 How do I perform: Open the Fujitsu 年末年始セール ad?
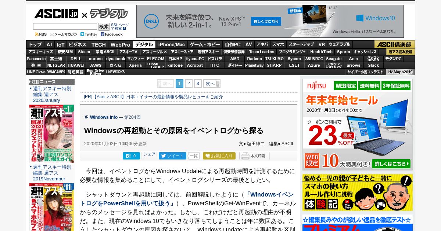click(x=358, y=125)
